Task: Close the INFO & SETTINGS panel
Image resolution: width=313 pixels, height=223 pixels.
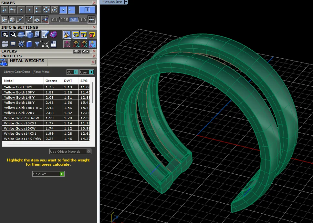Action: 94,27
